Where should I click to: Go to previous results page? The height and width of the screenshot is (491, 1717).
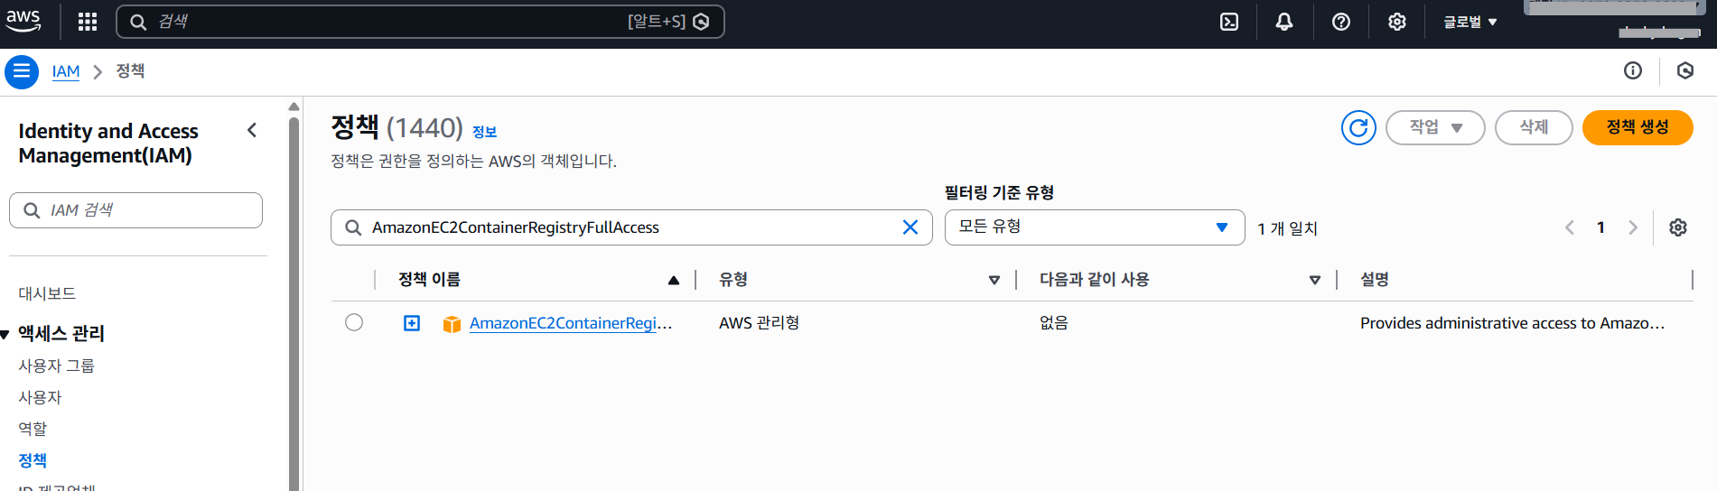[1570, 227]
